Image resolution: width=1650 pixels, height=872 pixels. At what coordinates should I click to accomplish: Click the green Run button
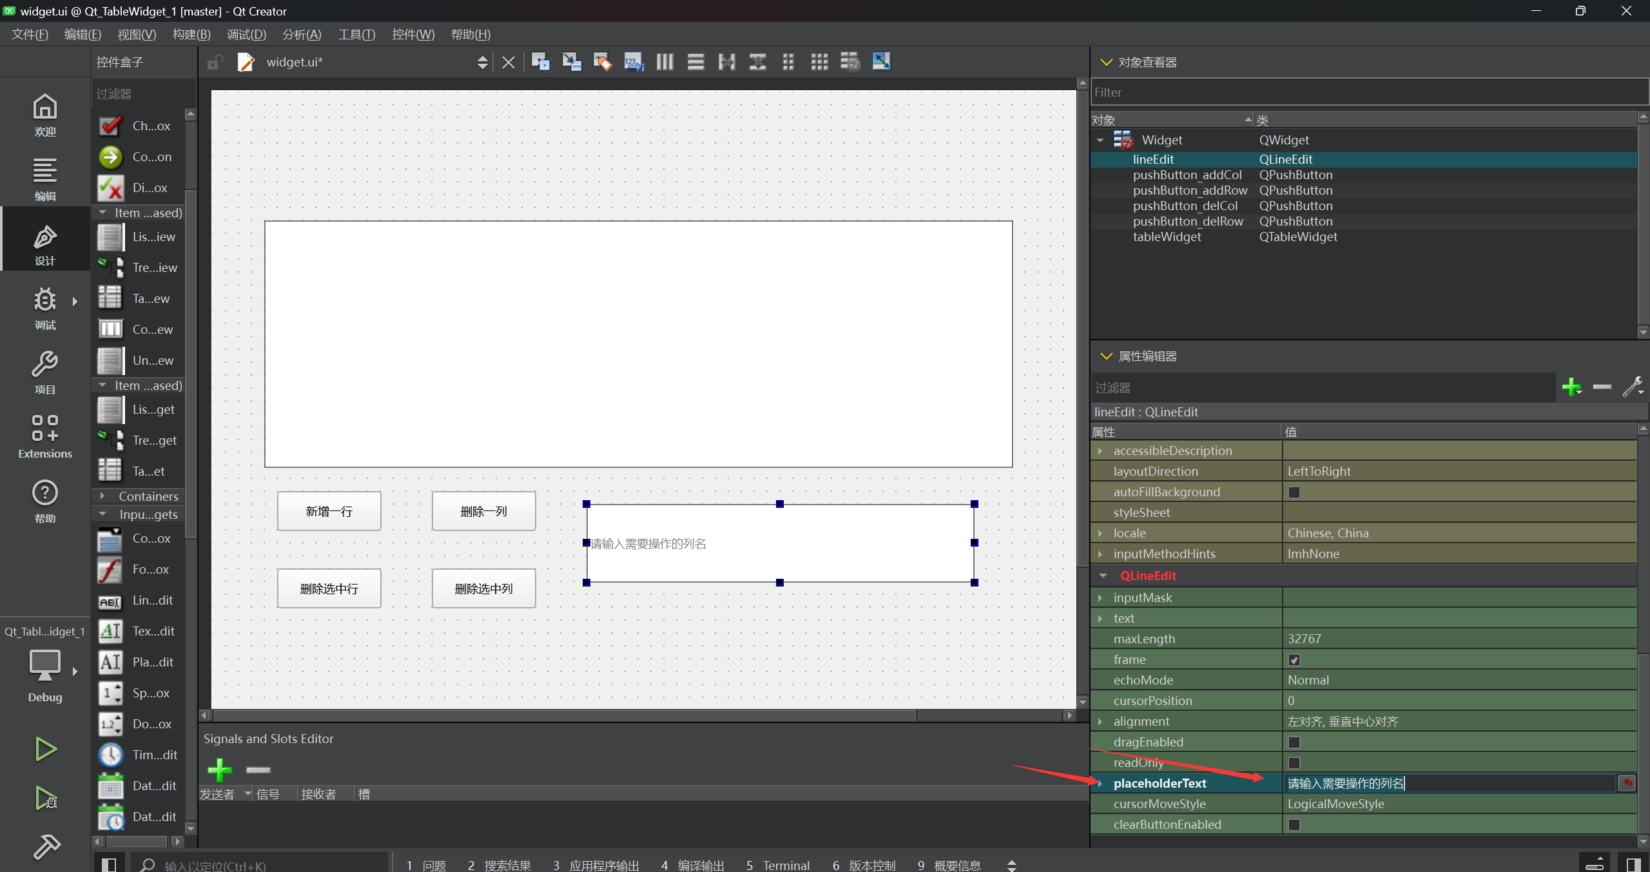pyautogui.click(x=45, y=750)
